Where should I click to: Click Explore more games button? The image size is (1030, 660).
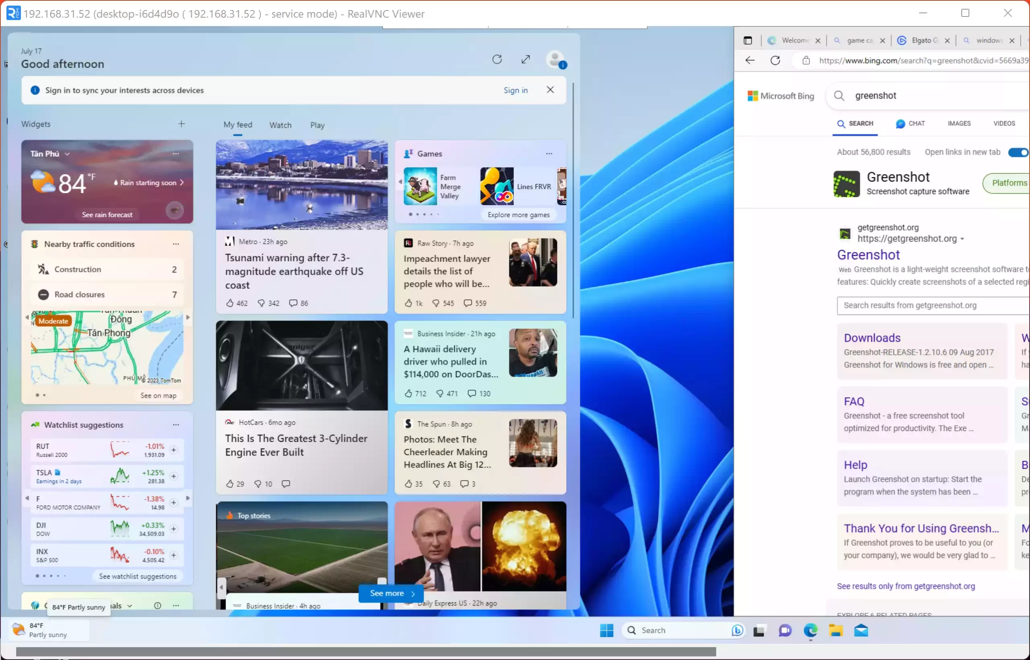(x=519, y=215)
